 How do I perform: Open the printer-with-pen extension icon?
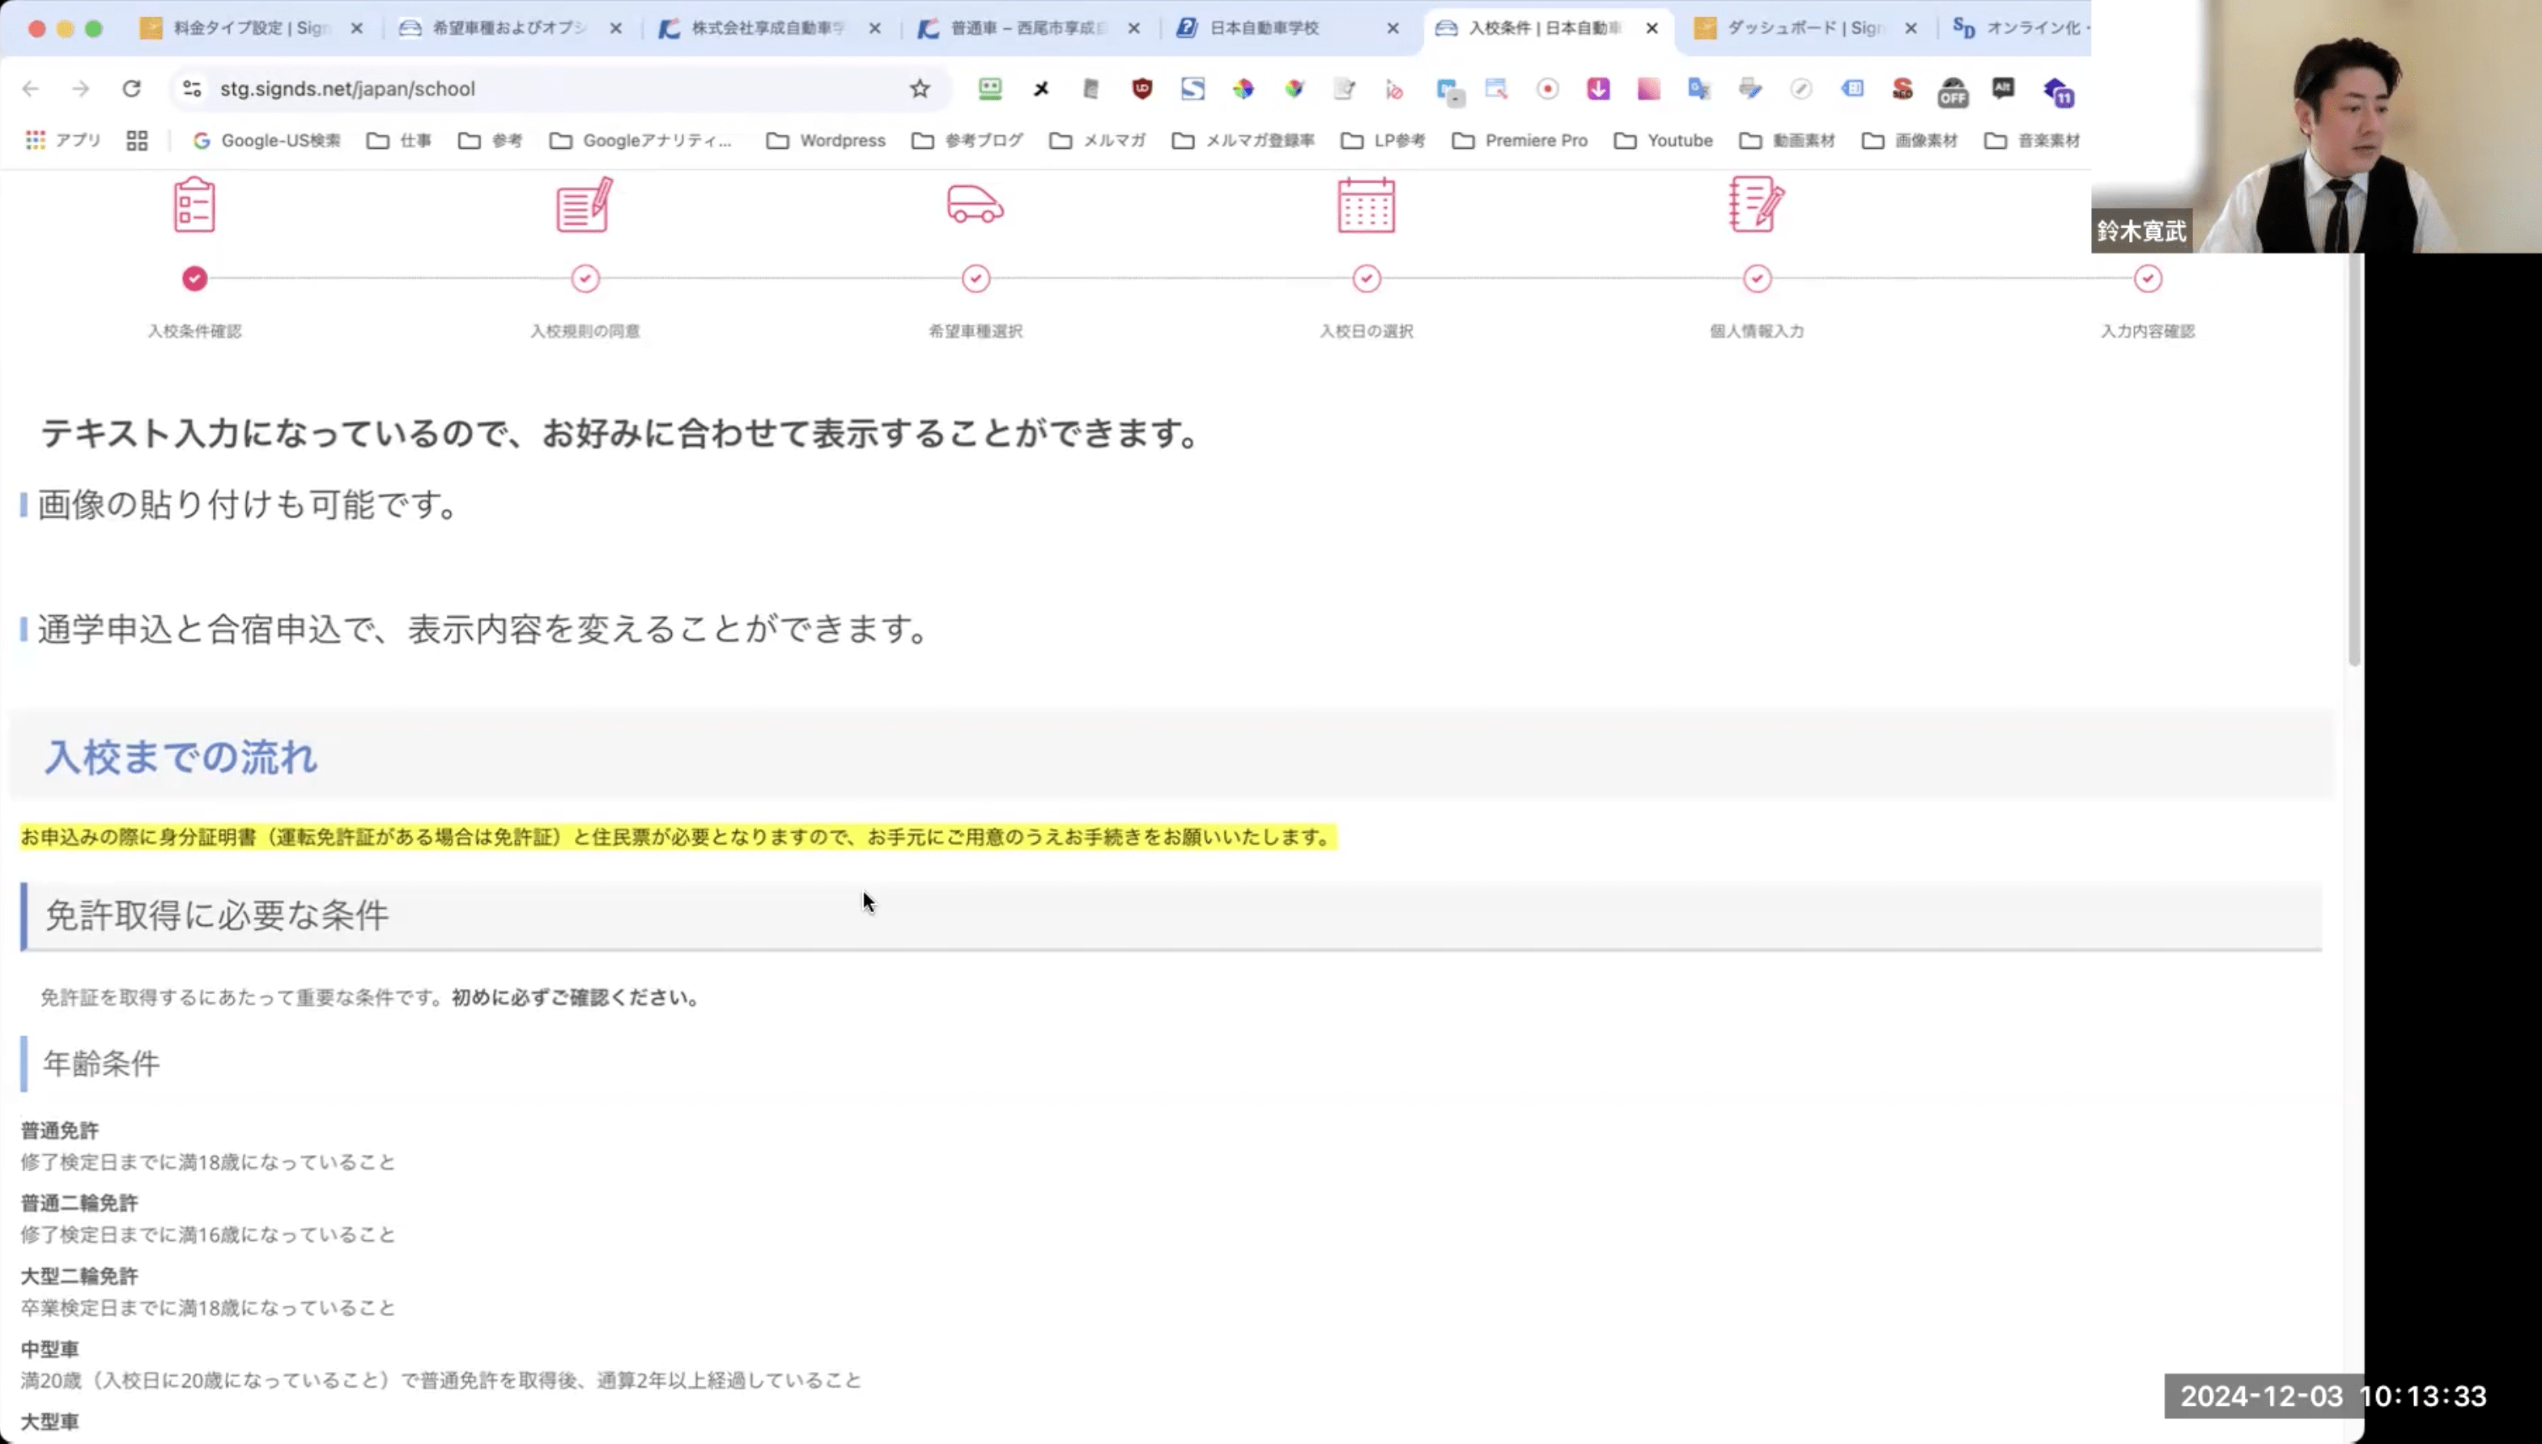[1749, 89]
